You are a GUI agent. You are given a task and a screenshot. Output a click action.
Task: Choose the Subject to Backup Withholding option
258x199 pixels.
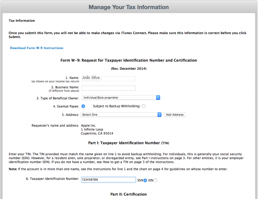(x=144, y=106)
